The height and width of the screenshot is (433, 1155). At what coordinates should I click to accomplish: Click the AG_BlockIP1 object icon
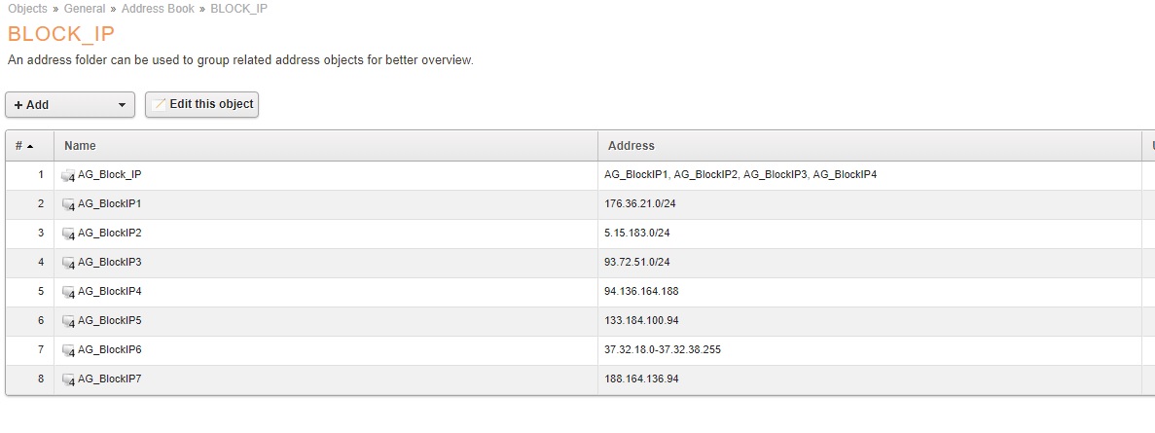(x=68, y=204)
